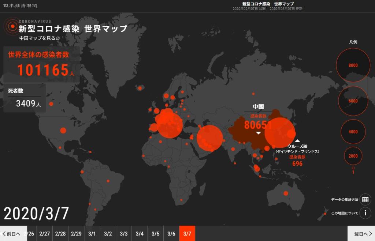This screenshot has width=375, height=241.
Task: Click the infection circle on the United States
Action: (63, 130)
